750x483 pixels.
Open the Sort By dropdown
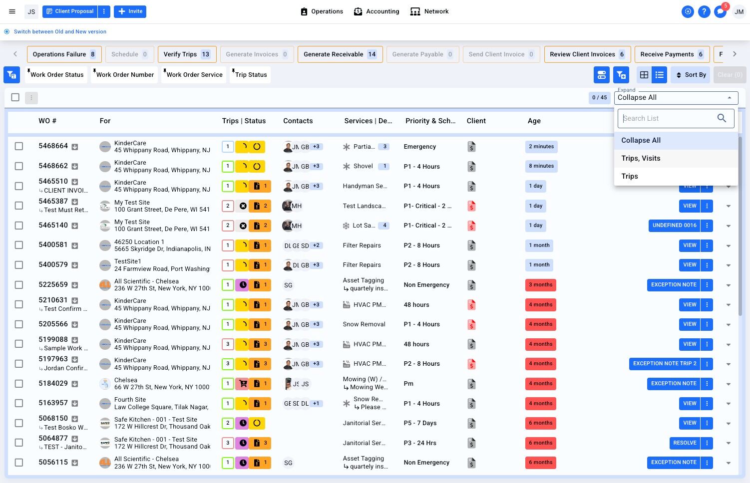(x=691, y=75)
